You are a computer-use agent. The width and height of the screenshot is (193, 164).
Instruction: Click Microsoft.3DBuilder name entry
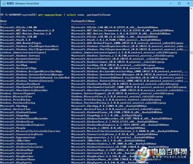[x=15, y=141]
